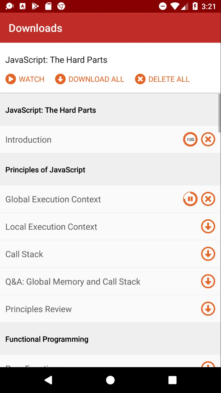Screen dimensions: 221x393
Task: Select Q&A: Global Memory and Call Stack title
Action: point(73,282)
